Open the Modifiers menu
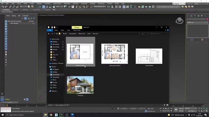The image size is (209, 117). click(39, 4)
